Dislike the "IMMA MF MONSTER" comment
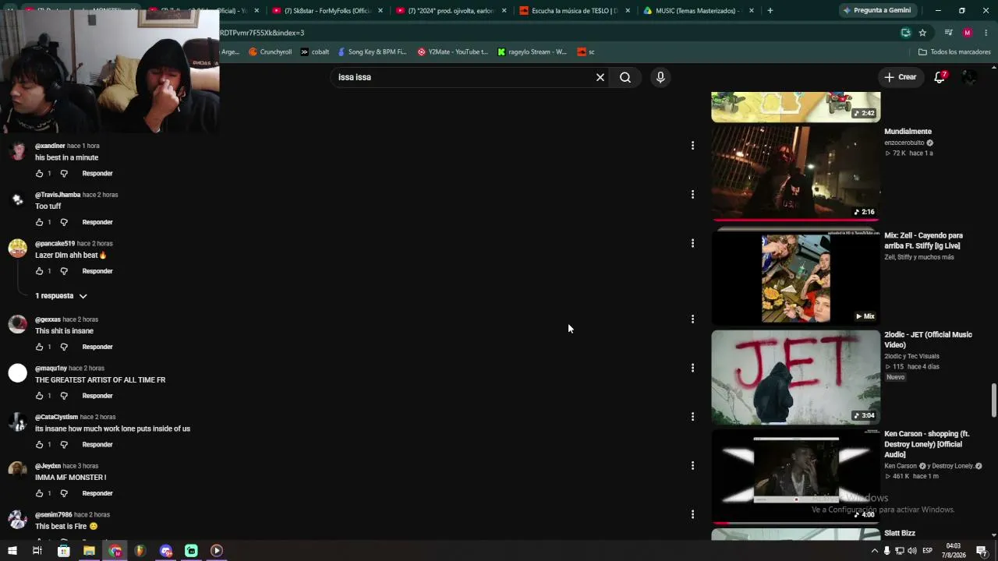998x561 pixels. (64, 493)
